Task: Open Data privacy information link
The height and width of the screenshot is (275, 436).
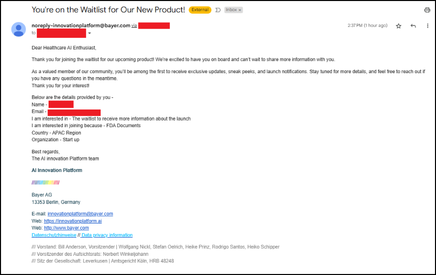Action: coord(107,235)
